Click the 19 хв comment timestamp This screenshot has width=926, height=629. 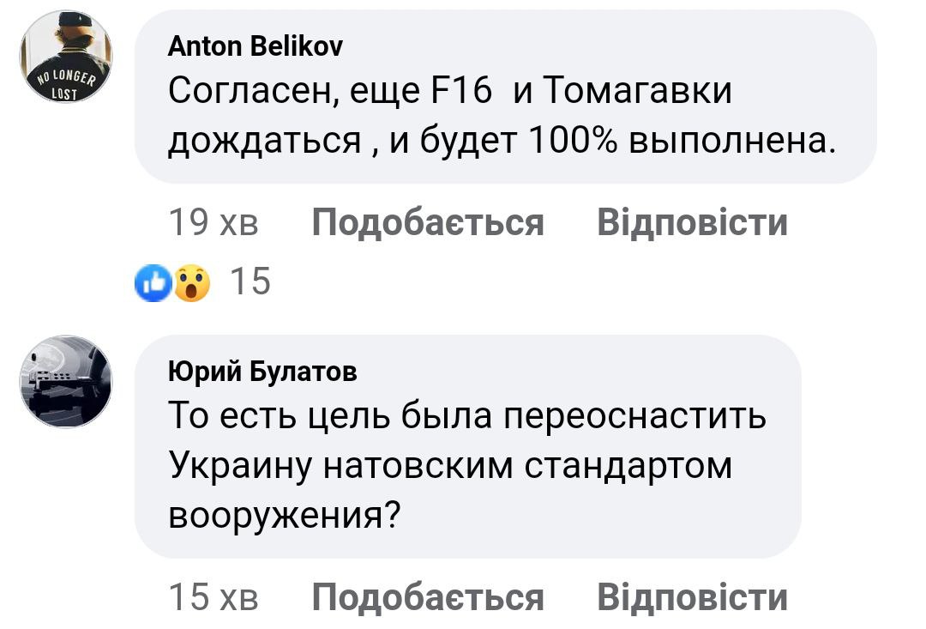point(213,223)
